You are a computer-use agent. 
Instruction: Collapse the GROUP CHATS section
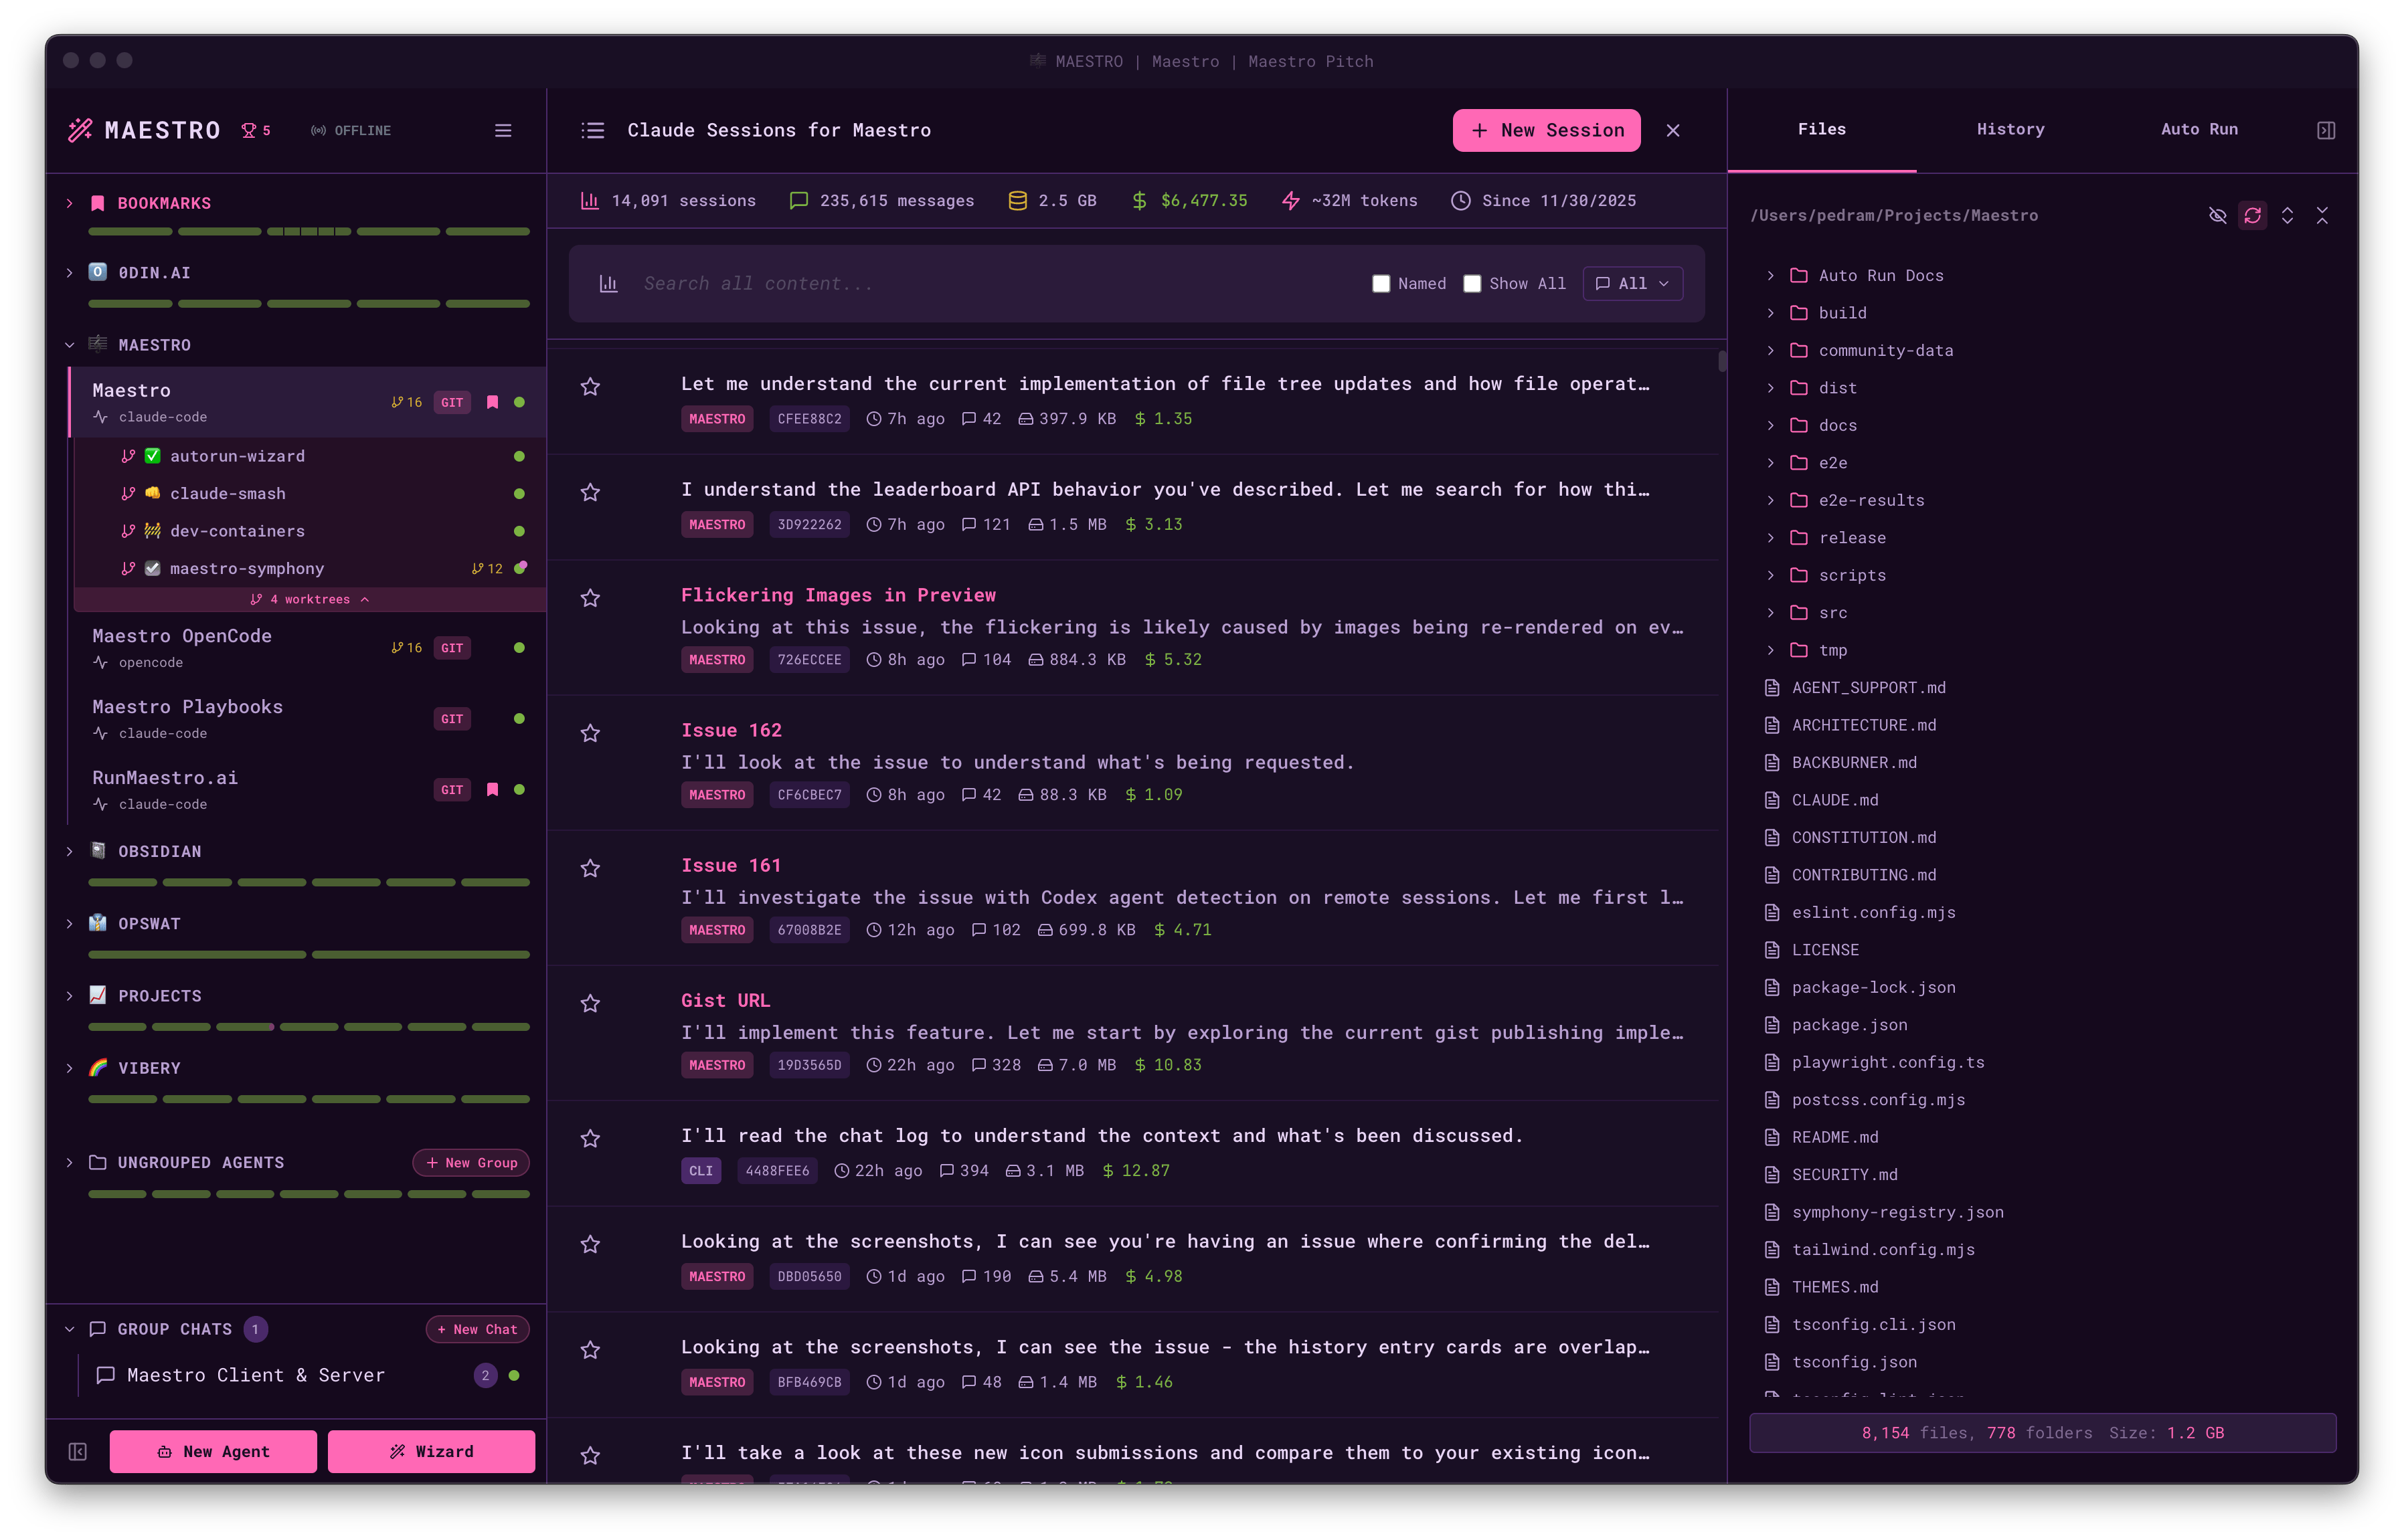coord(70,1329)
